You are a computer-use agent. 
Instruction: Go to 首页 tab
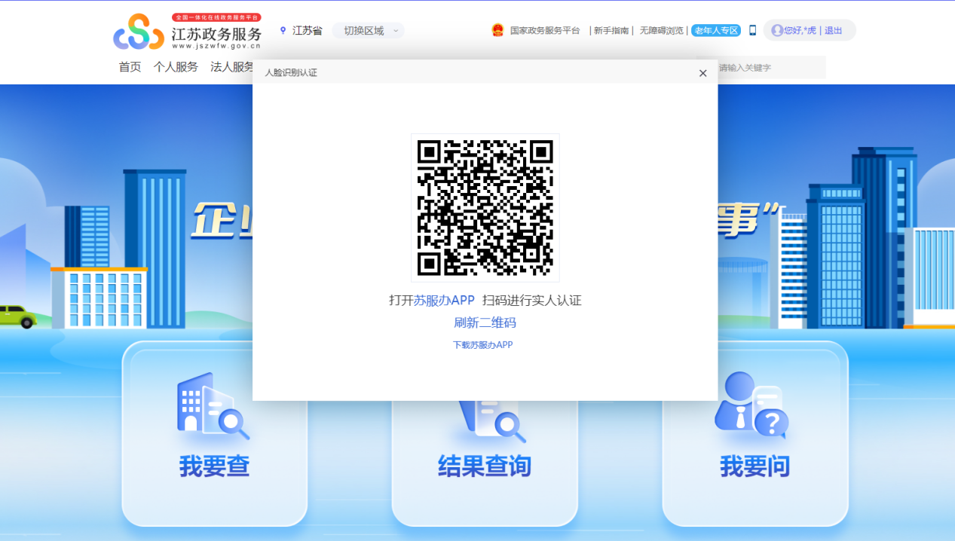tap(130, 67)
